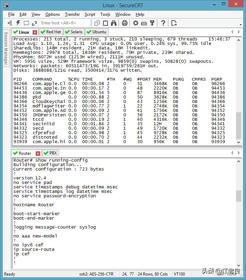Image resolution: width=246 pixels, height=280 pixels.
Task: Click the Reconnect session toolbar icon
Action: tap(26, 23)
